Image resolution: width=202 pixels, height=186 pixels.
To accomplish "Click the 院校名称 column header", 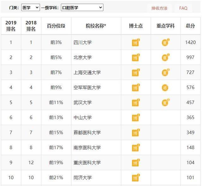I will pos(96,26).
